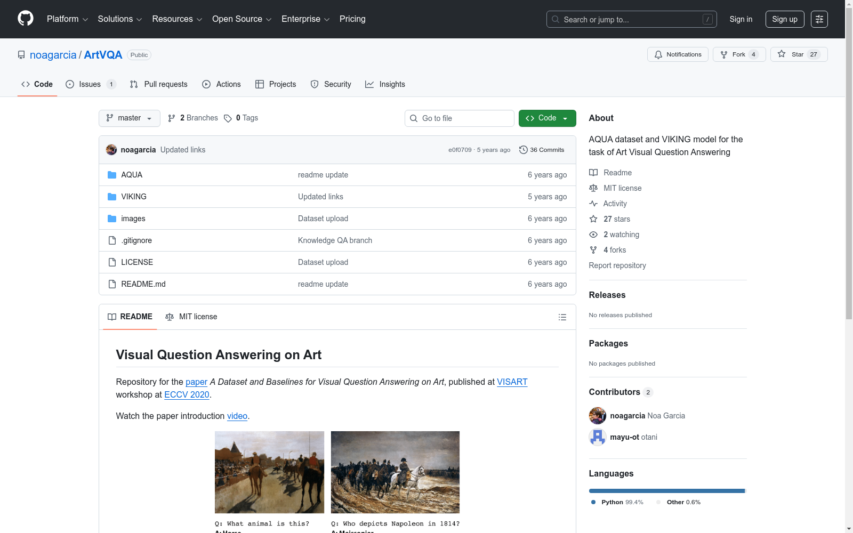Focus the Search or jump to field
The image size is (853, 533).
632,19
